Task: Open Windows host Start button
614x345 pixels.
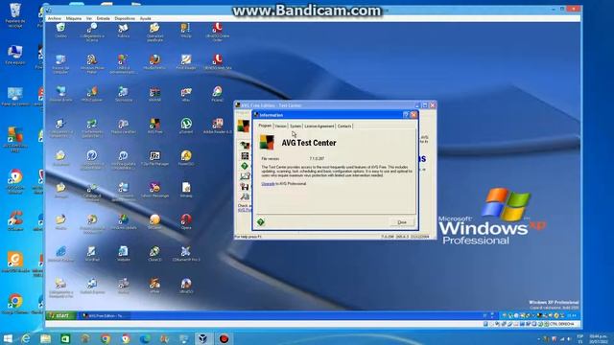Action: pyautogui.click(x=8, y=338)
